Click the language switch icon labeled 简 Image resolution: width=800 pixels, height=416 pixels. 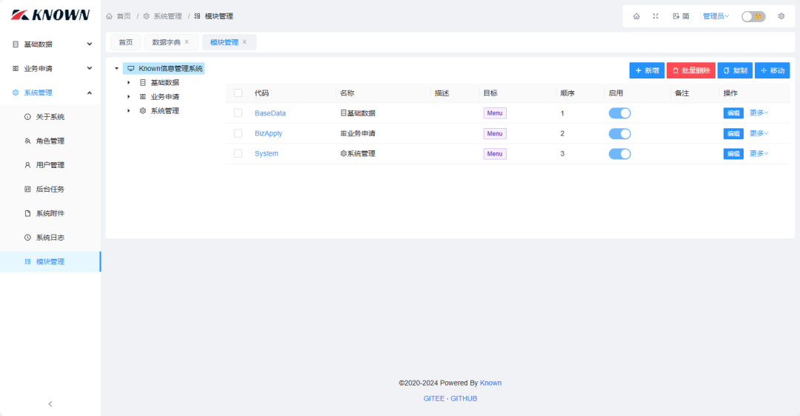pos(681,16)
